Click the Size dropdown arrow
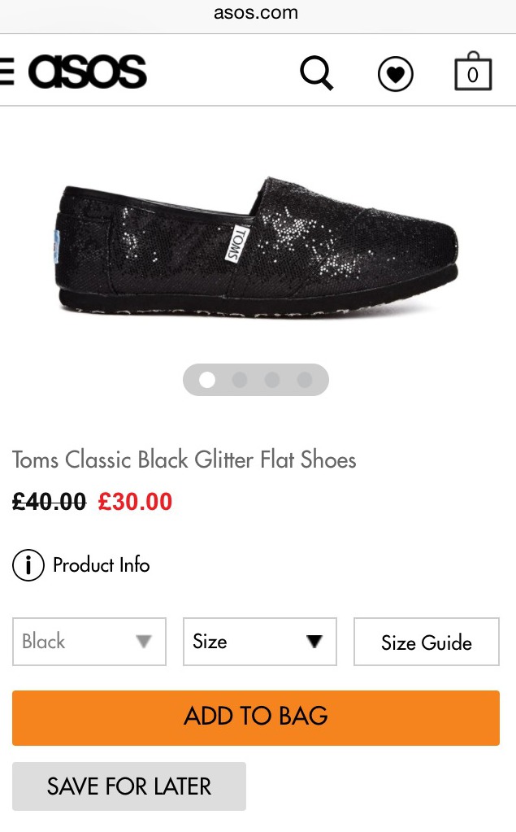This screenshot has height=832, width=516. click(x=314, y=642)
